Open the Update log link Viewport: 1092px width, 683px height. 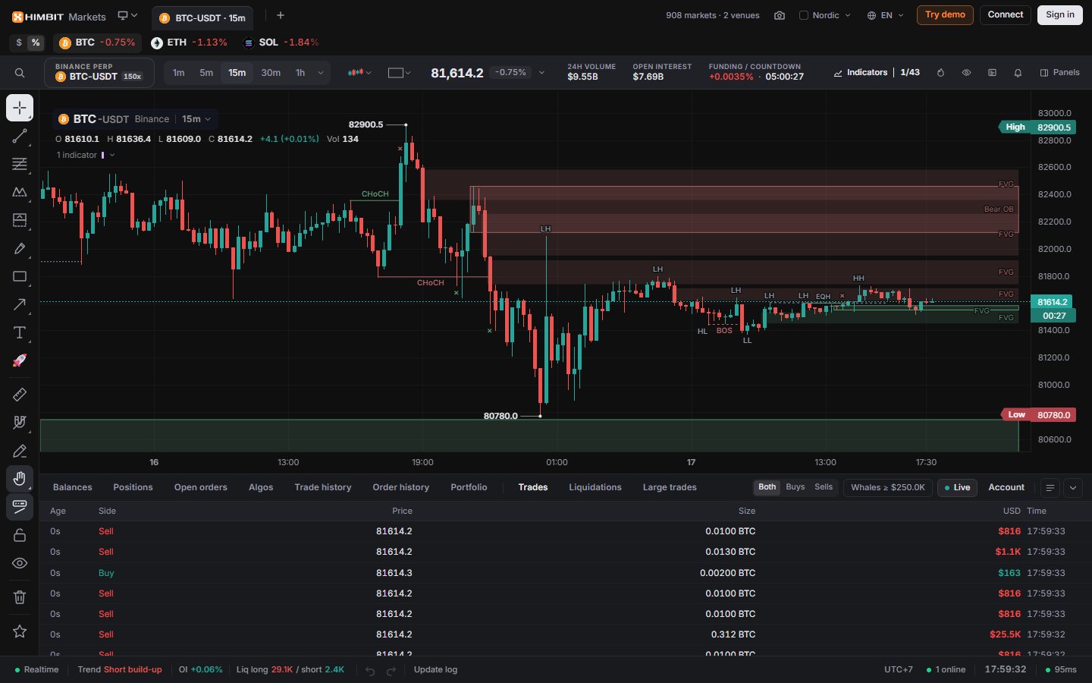tap(435, 670)
